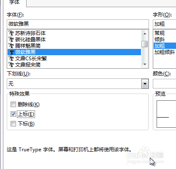Open the 颜色 color dropdown box

[164, 84]
